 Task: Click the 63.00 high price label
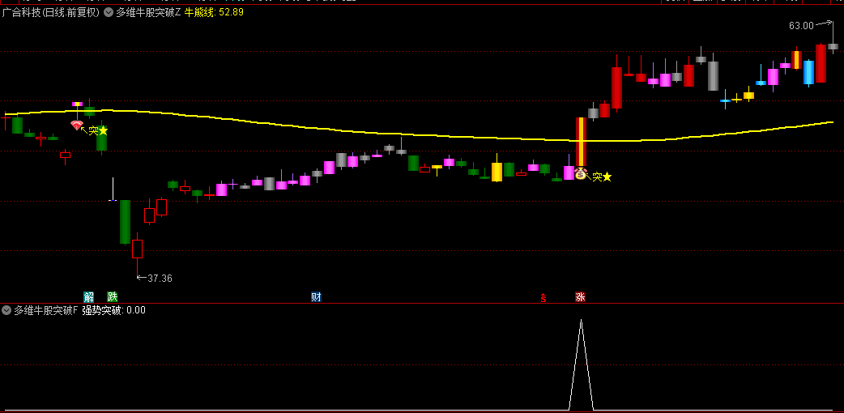point(802,26)
